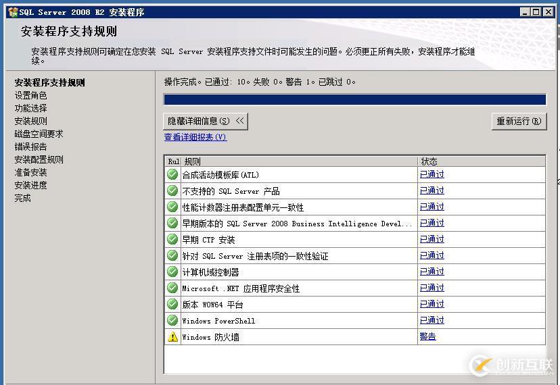Open 已通过 link for 针对 SQL Server 注册表项的一致性验证
The width and height of the screenshot is (560, 385).
coord(431,255)
